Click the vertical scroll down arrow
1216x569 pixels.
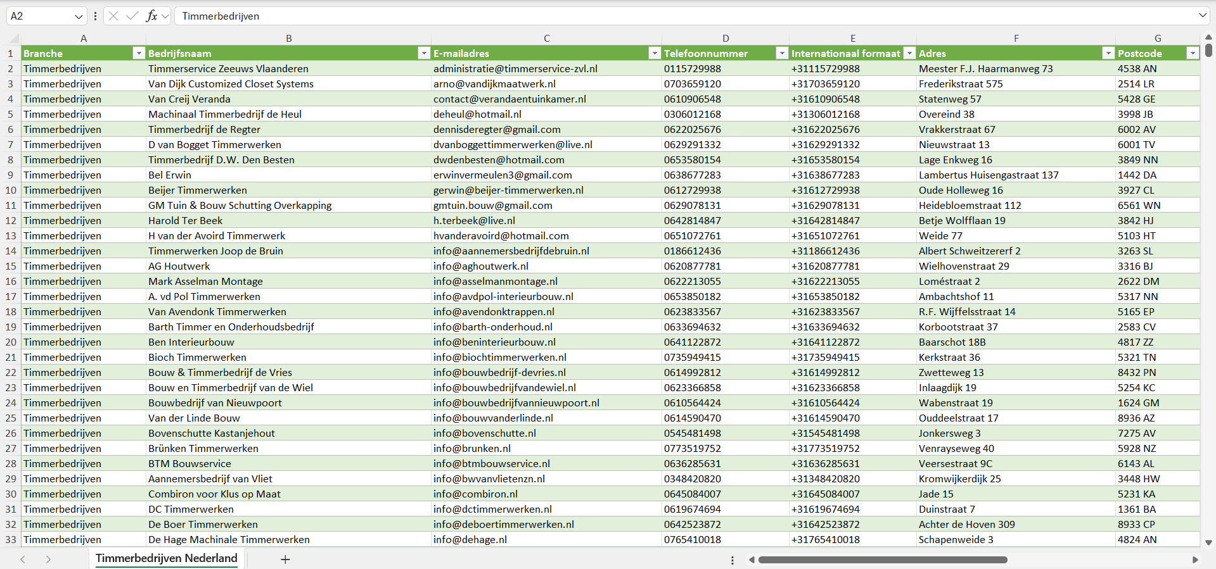click(1208, 542)
